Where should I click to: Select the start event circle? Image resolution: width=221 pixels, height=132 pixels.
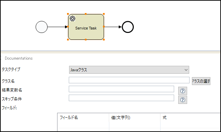(42, 27)
